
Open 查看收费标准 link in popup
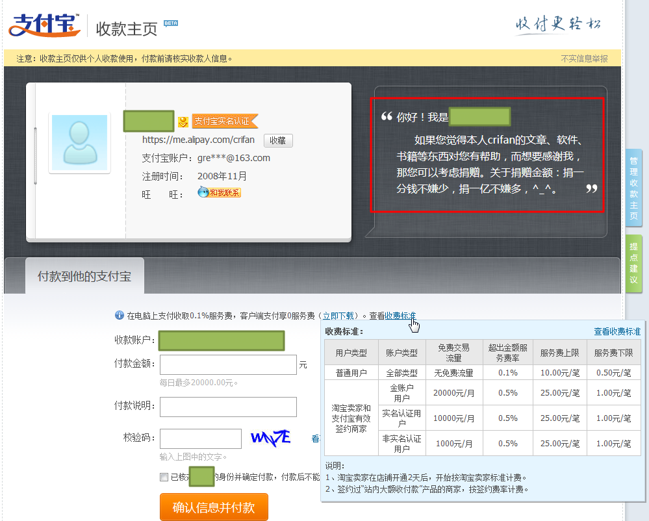click(617, 331)
